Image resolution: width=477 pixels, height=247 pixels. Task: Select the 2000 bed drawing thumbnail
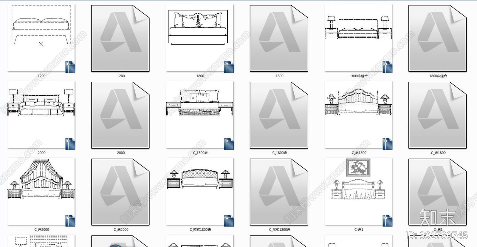click(x=41, y=115)
